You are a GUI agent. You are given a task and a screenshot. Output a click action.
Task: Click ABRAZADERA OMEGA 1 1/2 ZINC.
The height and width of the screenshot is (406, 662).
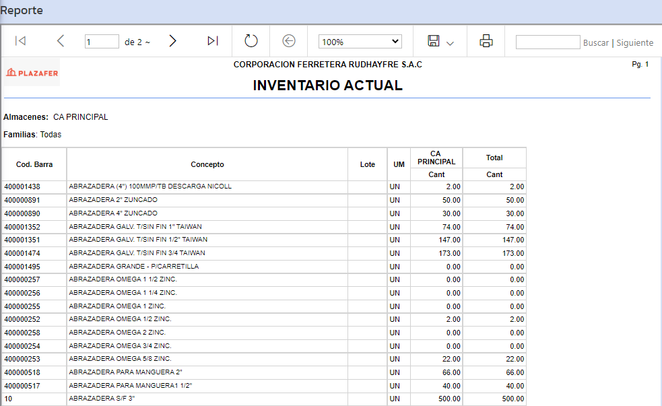(123, 279)
